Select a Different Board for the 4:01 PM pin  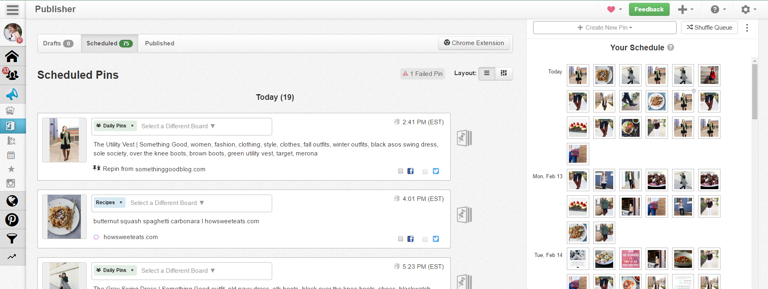tap(167, 203)
